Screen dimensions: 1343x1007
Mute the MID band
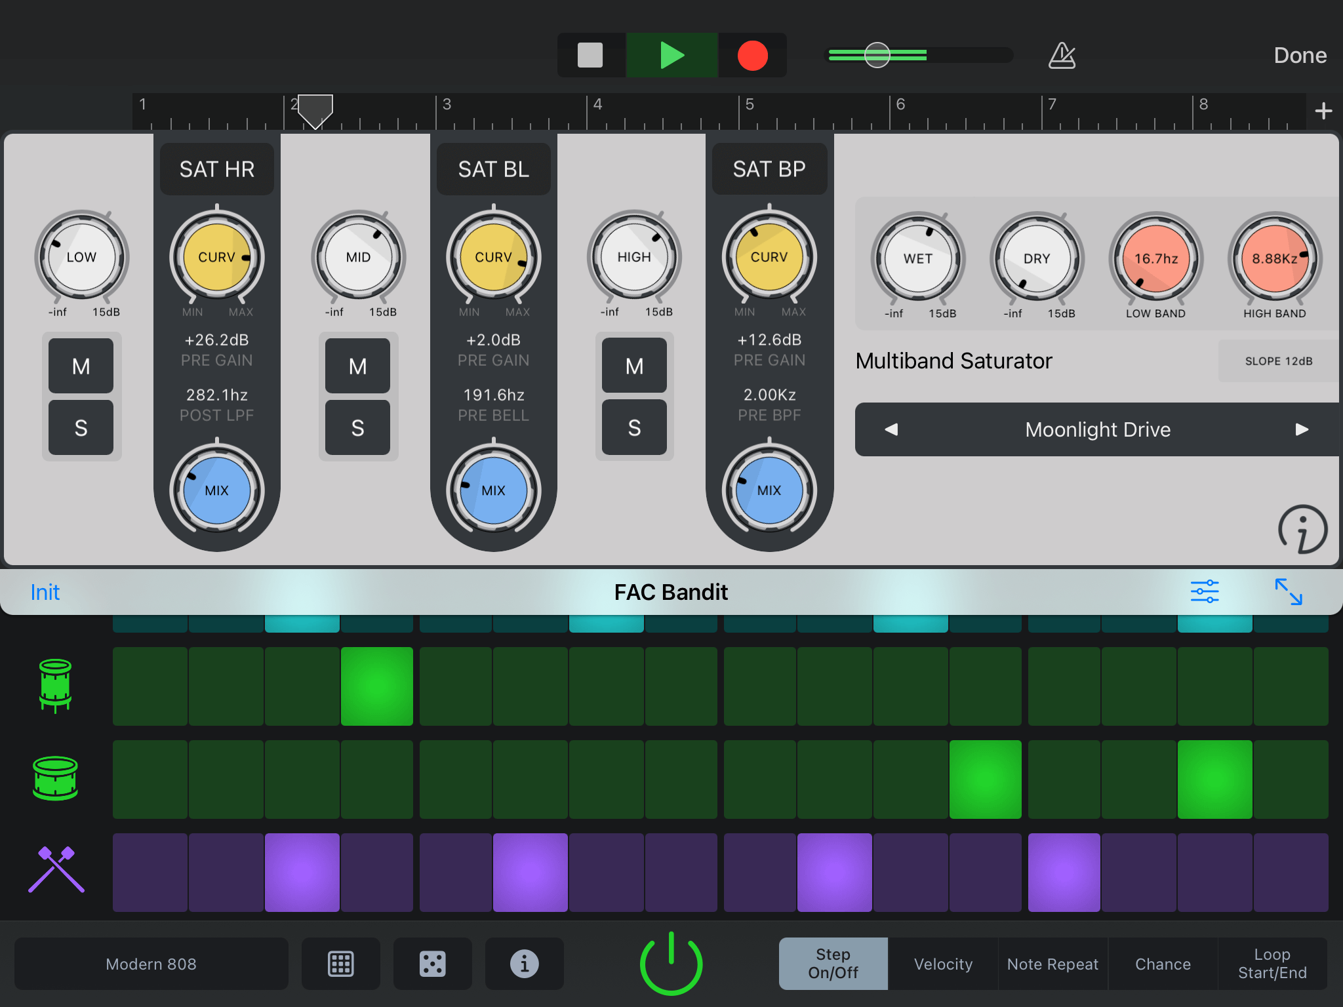pos(358,366)
